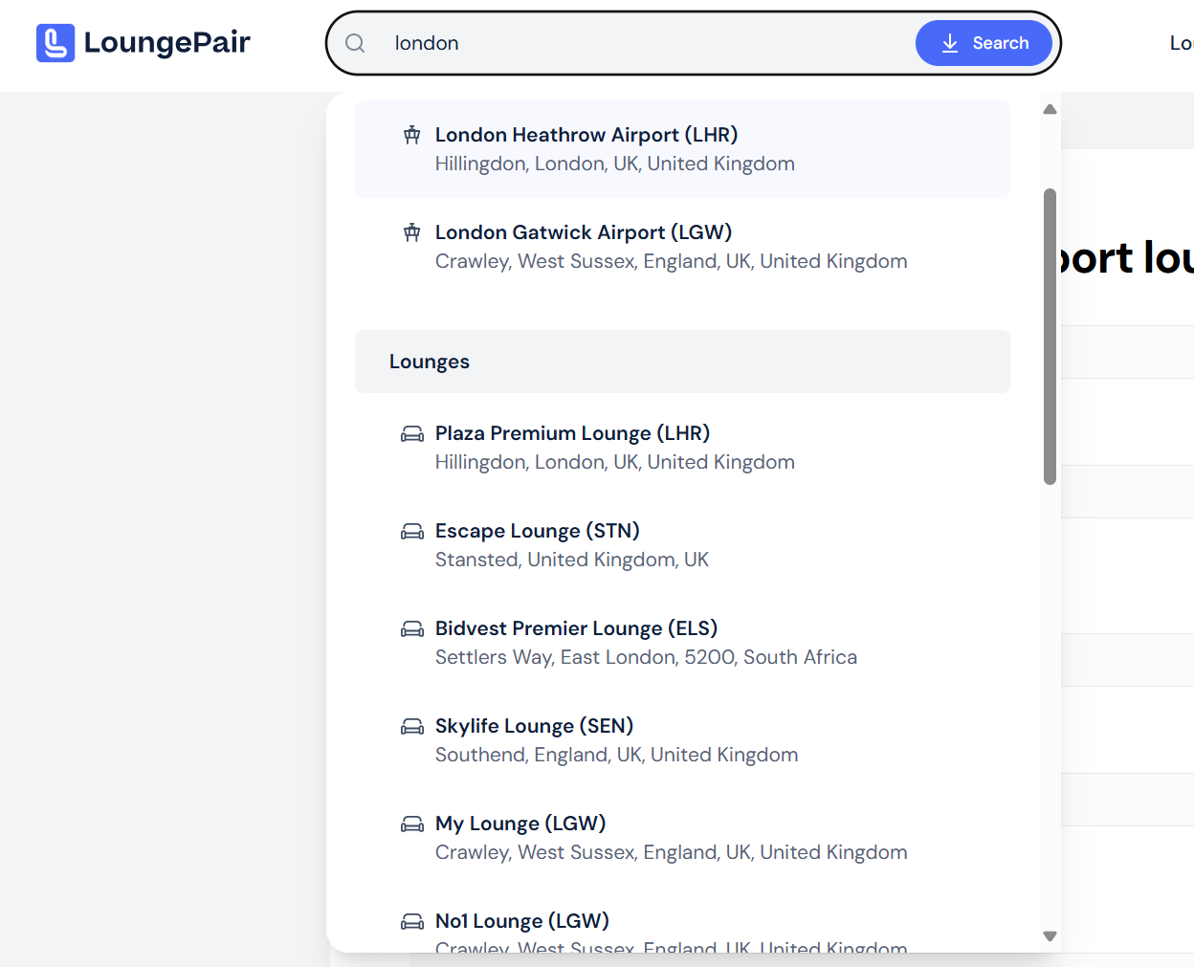The height and width of the screenshot is (967, 1194).
Task: Click 'Stansted, United Kingdom, UK' address text
Action: tap(572, 560)
